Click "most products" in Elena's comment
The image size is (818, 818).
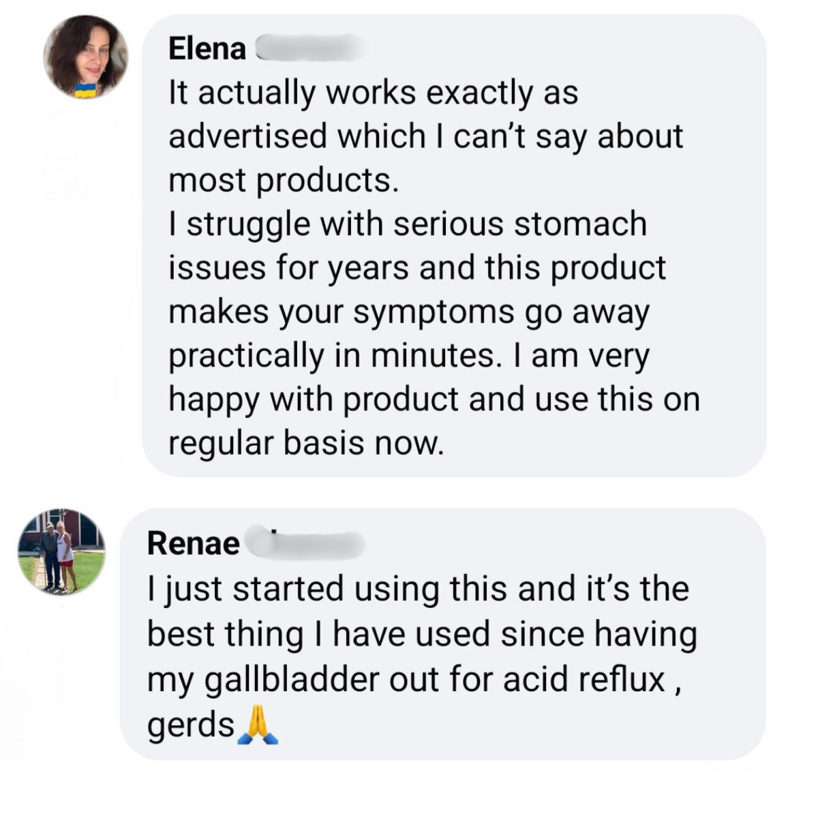click(281, 180)
